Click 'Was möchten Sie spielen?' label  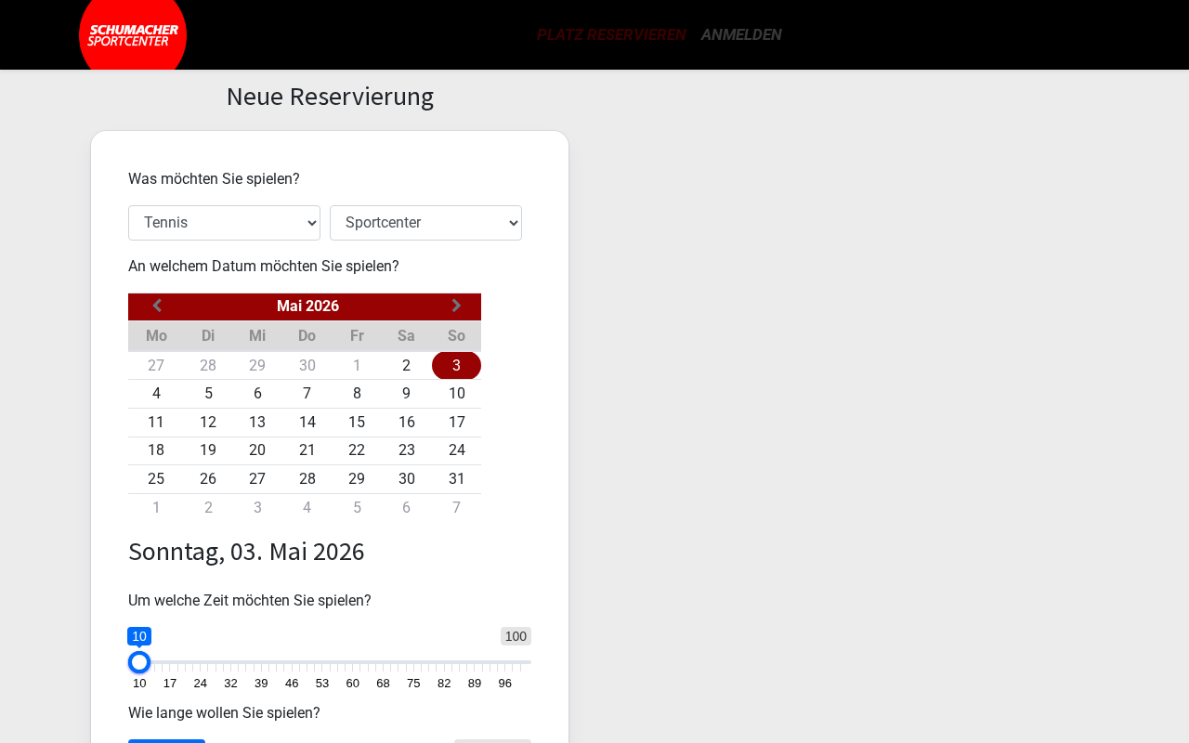pyautogui.click(x=214, y=179)
